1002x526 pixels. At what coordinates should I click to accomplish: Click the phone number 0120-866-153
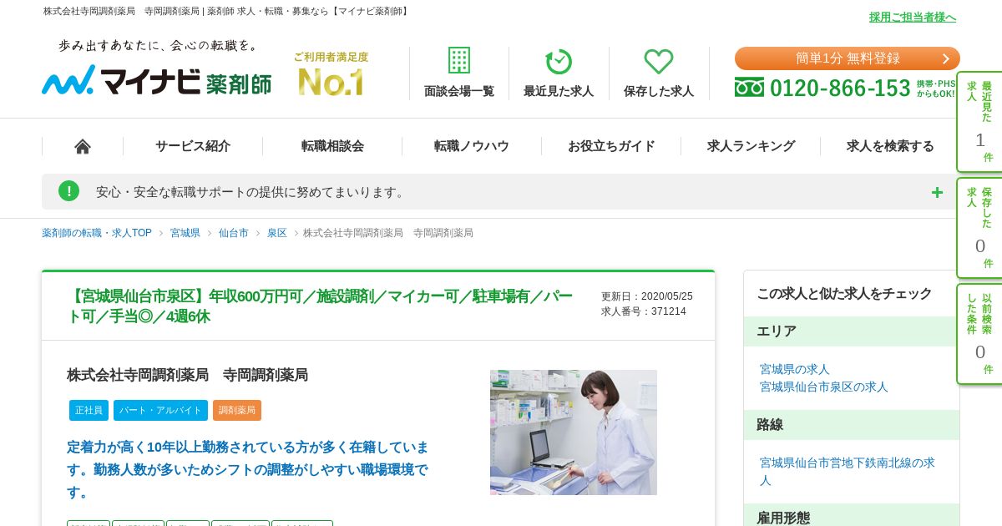pos(840,88)
